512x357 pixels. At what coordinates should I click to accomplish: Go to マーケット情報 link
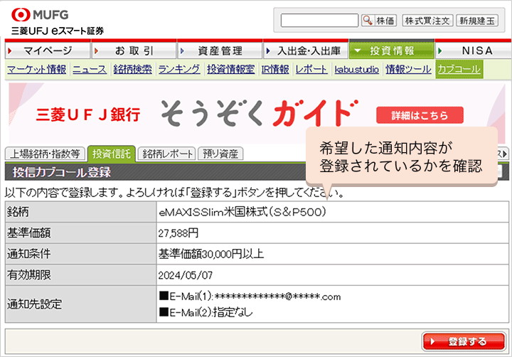coord(36,69)
